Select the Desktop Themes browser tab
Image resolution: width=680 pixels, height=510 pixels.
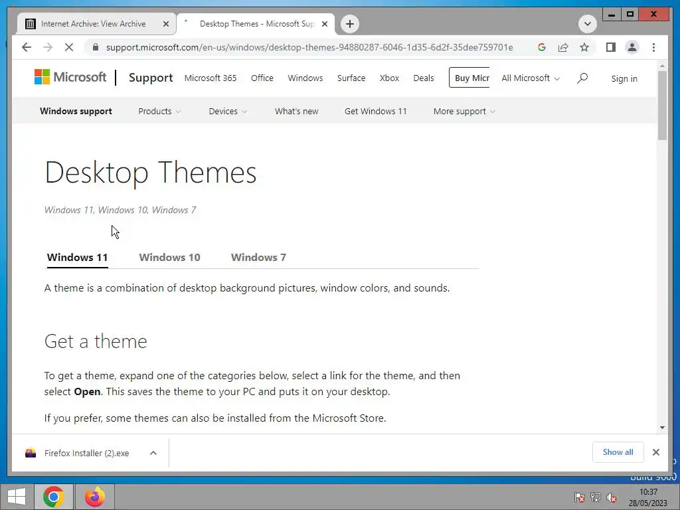[x=256, y=24]
